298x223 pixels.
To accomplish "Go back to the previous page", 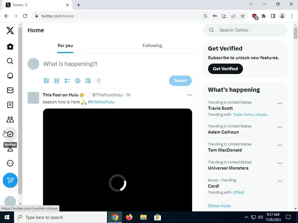I will [6, 16].
